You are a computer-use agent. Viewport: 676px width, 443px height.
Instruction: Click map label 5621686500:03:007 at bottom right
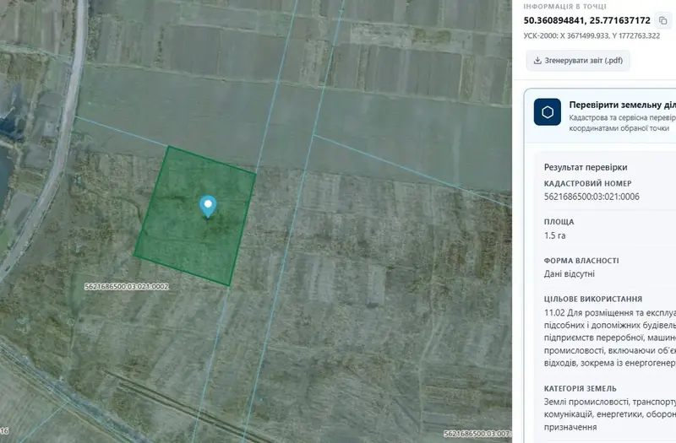[x=477, y=434]
